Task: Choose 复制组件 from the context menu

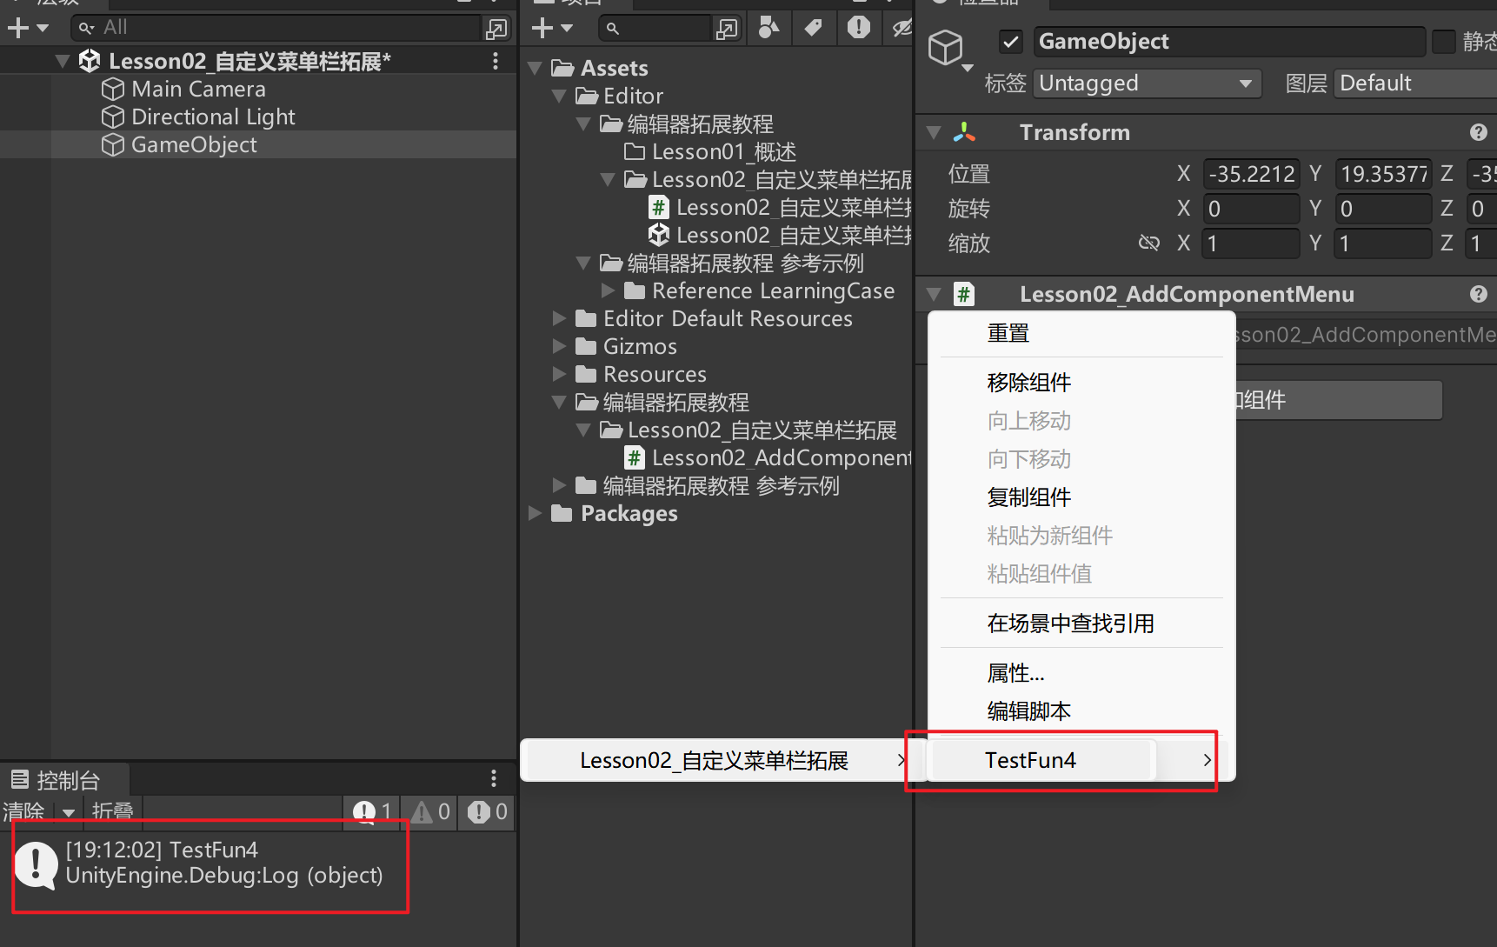Action: tap(1028, 497)
